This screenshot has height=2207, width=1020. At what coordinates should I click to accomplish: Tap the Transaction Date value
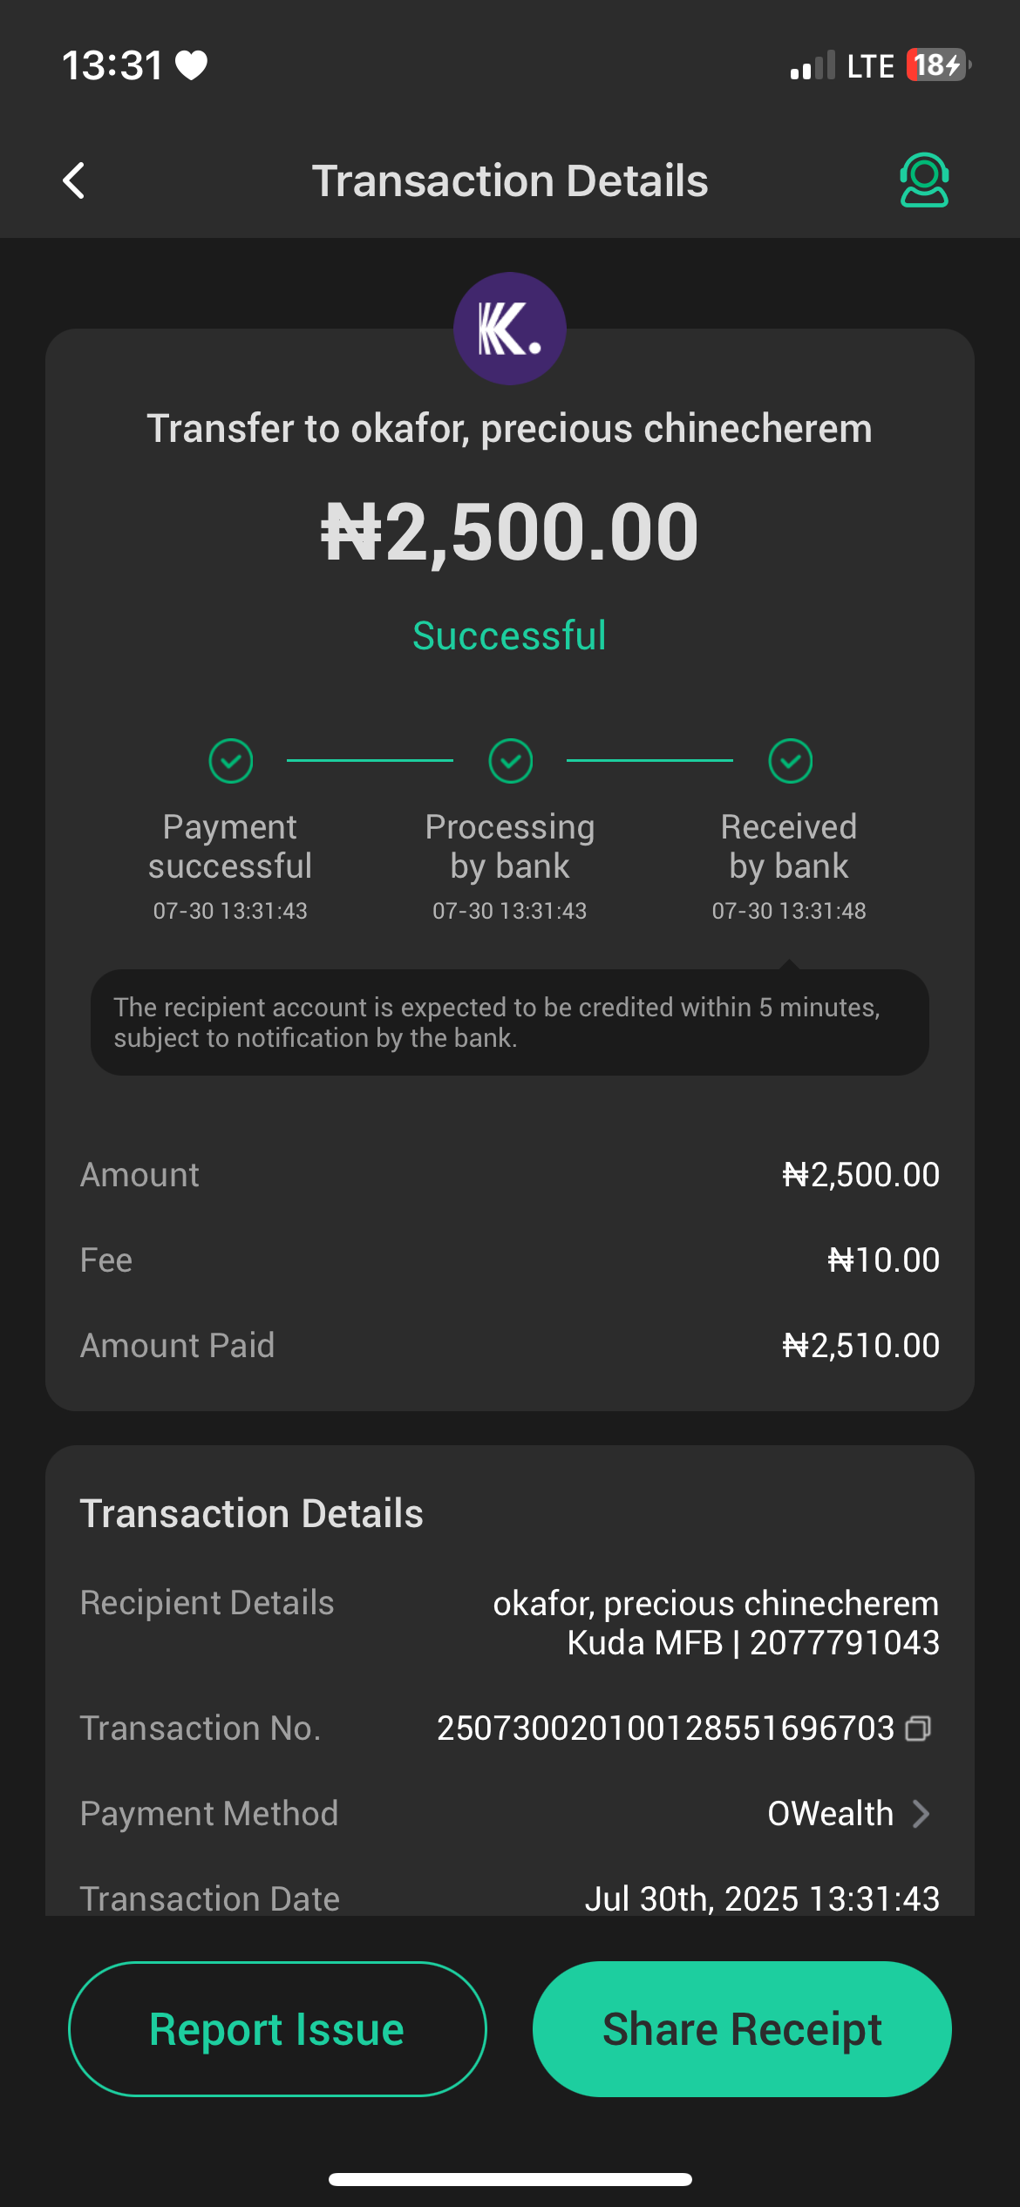(761, 1898)
